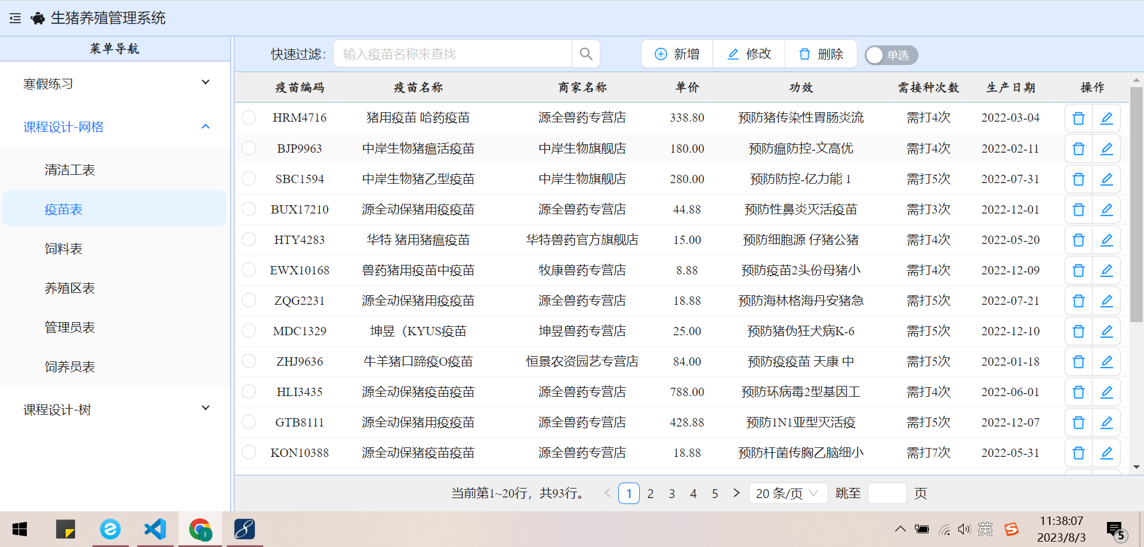Edit row BUX17210 with pencil icon
This screenshot has height=547, width=1144.
pos(1106,209)
